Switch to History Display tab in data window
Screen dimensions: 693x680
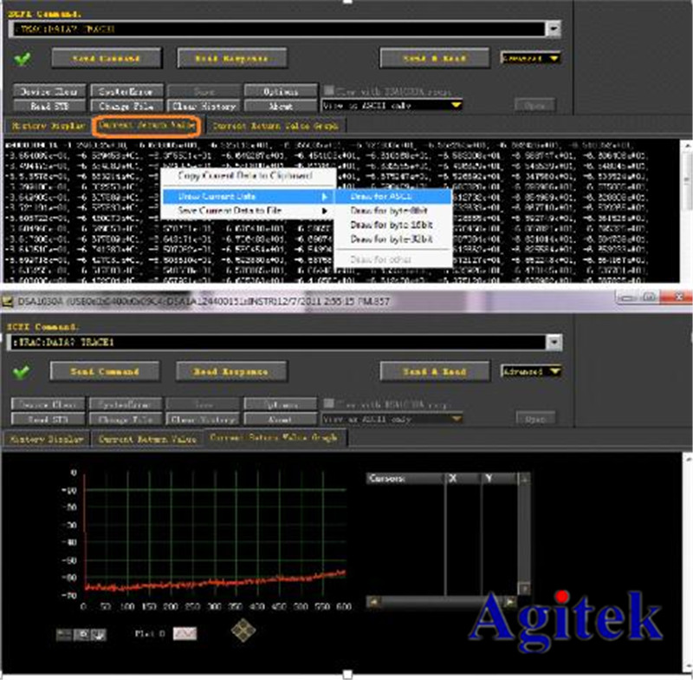pyautogui.click(x=48, y=126)
